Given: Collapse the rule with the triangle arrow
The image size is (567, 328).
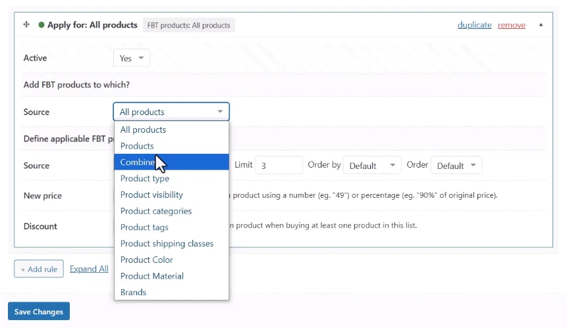Looking at the screenshot, I should pyautogui.click(x=541, y=25).
